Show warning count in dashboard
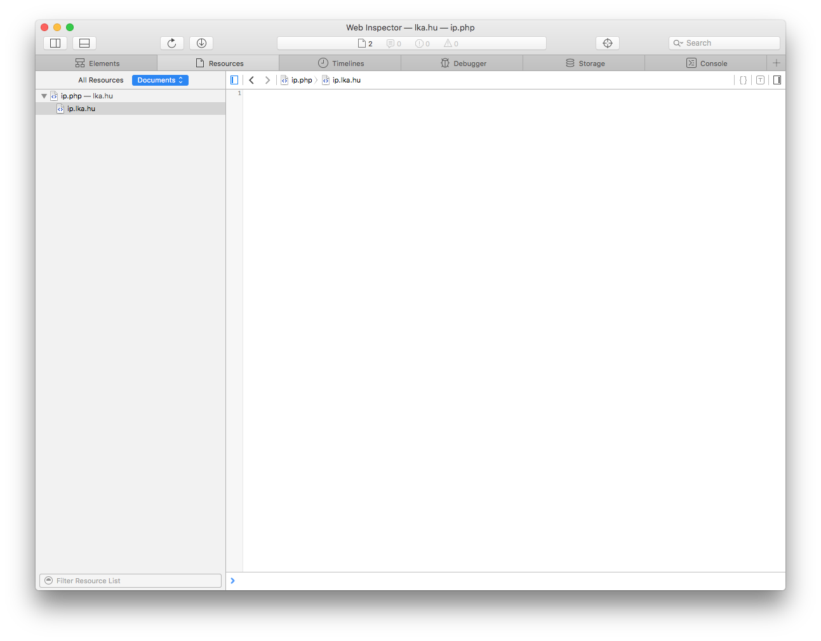Image resolution: width=821 pixels, height=641 pixels. click(451, 44)
